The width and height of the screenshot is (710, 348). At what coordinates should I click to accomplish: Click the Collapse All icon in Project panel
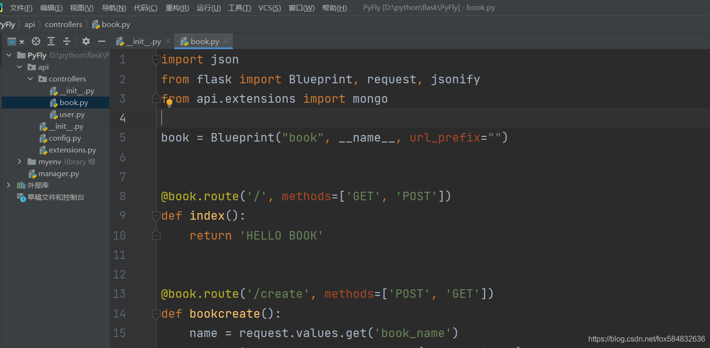pos(67,41)
